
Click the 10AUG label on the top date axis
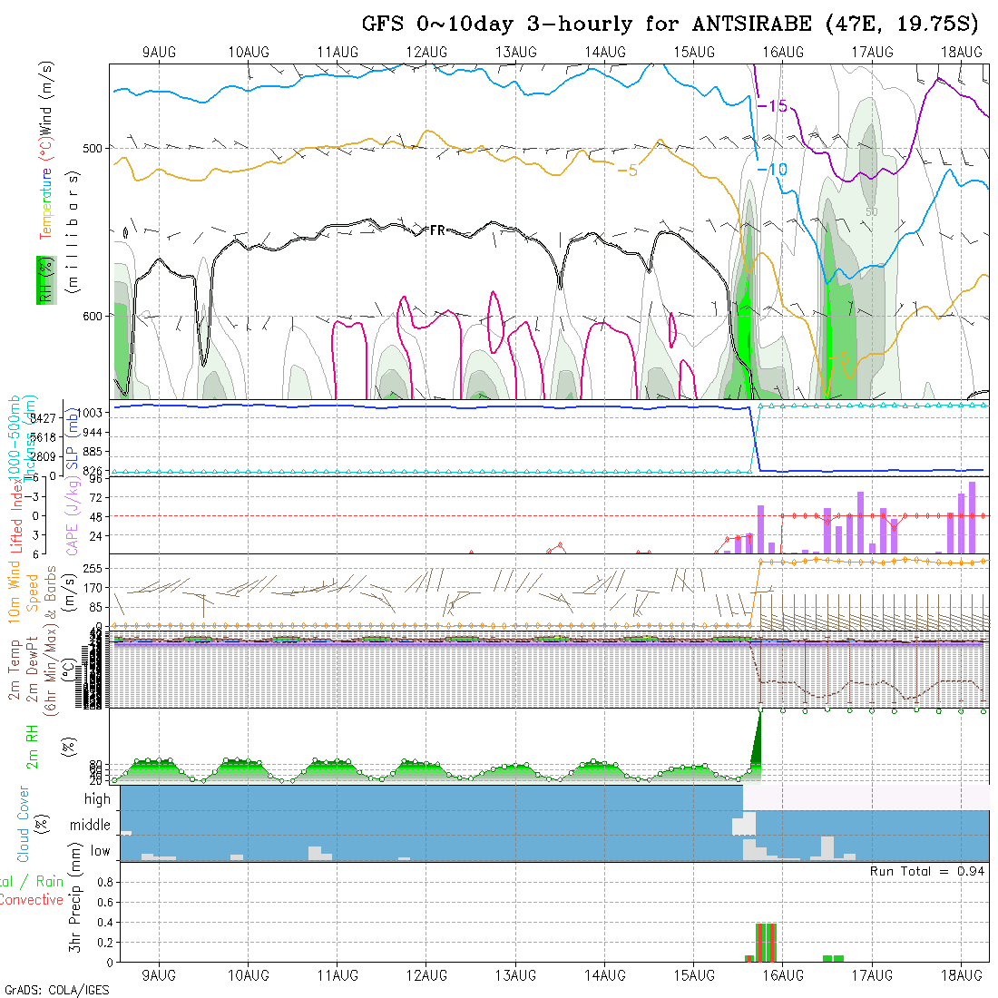(249, 53)
